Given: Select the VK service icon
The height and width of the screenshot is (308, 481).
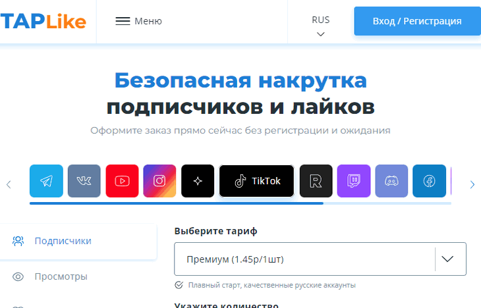Looking at the screenshot, I should tap(84, 181).
